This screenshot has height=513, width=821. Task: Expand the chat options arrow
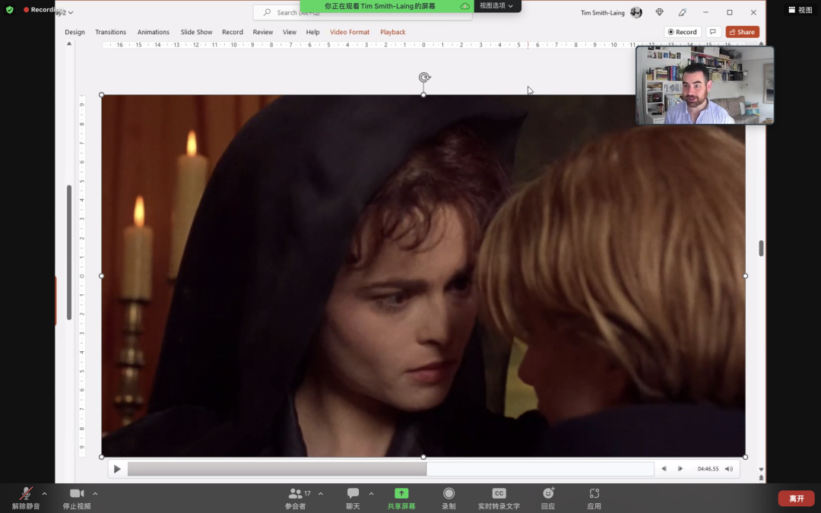[x=371, y=493]
